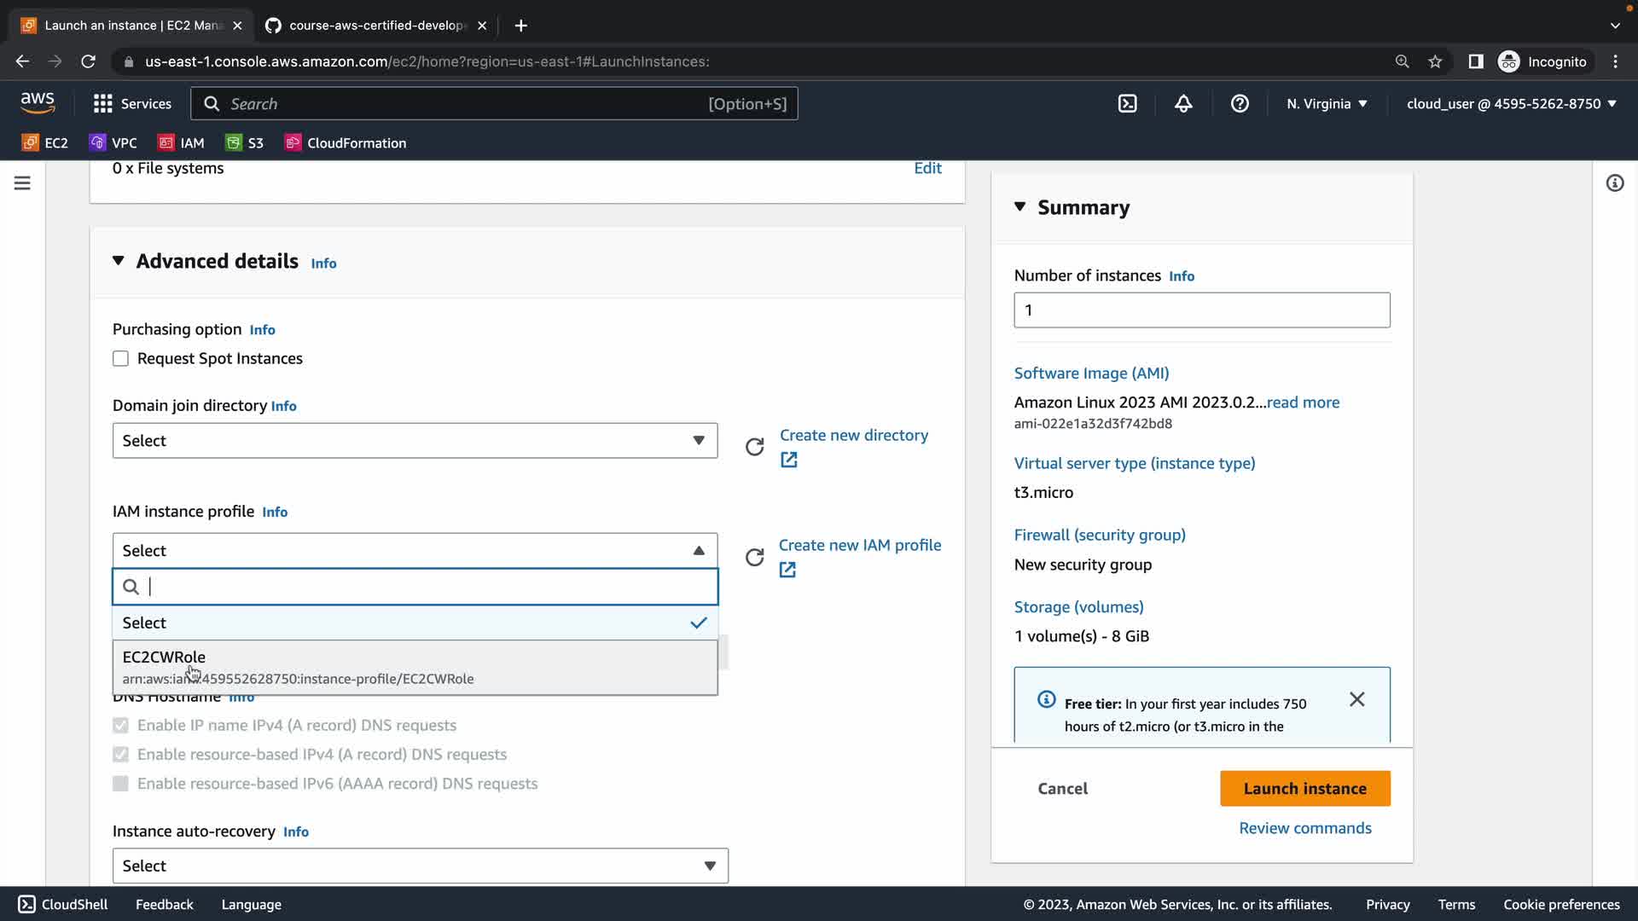Click the Number of instances field

pyautogui.click(x=1201, y=310)
